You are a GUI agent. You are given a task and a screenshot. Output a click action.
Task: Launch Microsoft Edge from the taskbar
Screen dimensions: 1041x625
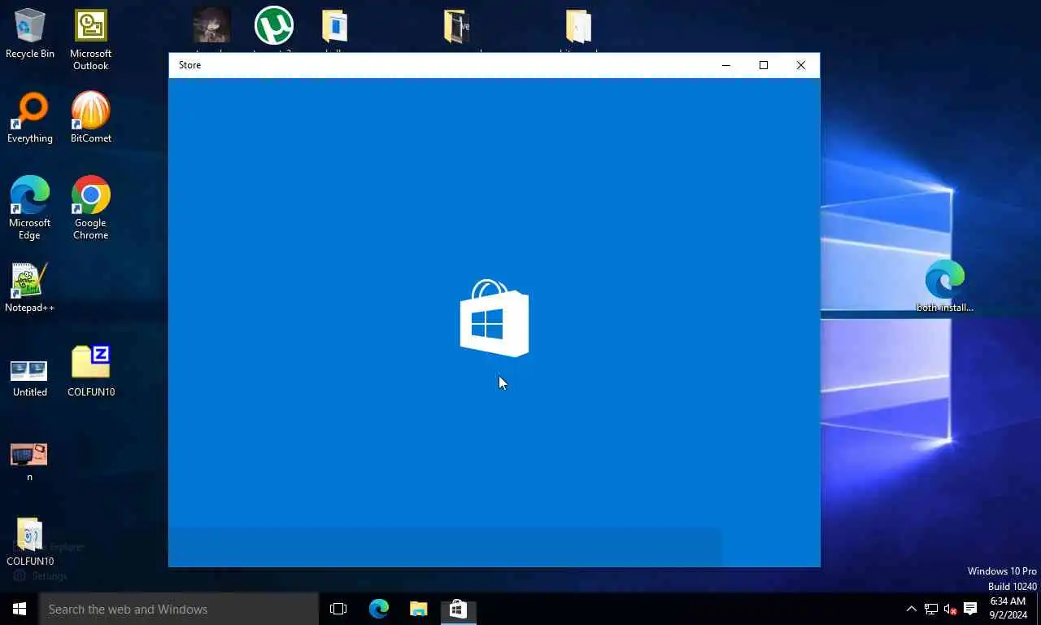click(x=379, y=609)
